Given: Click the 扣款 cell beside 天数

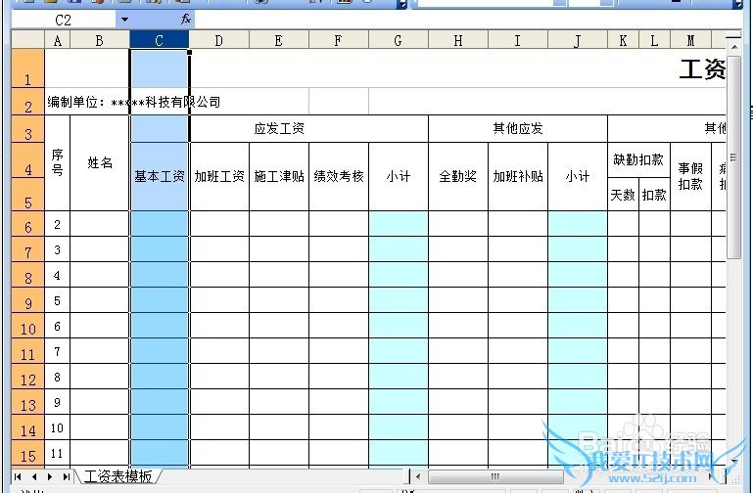Looking at the screenshot, I should 654,195.
